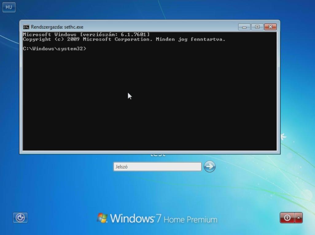
Task: Expand the shutdown options arrow menu
Action: [x=299, y=218]
